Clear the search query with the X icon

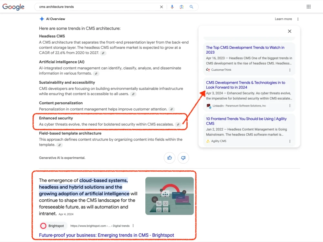point(161,6)
